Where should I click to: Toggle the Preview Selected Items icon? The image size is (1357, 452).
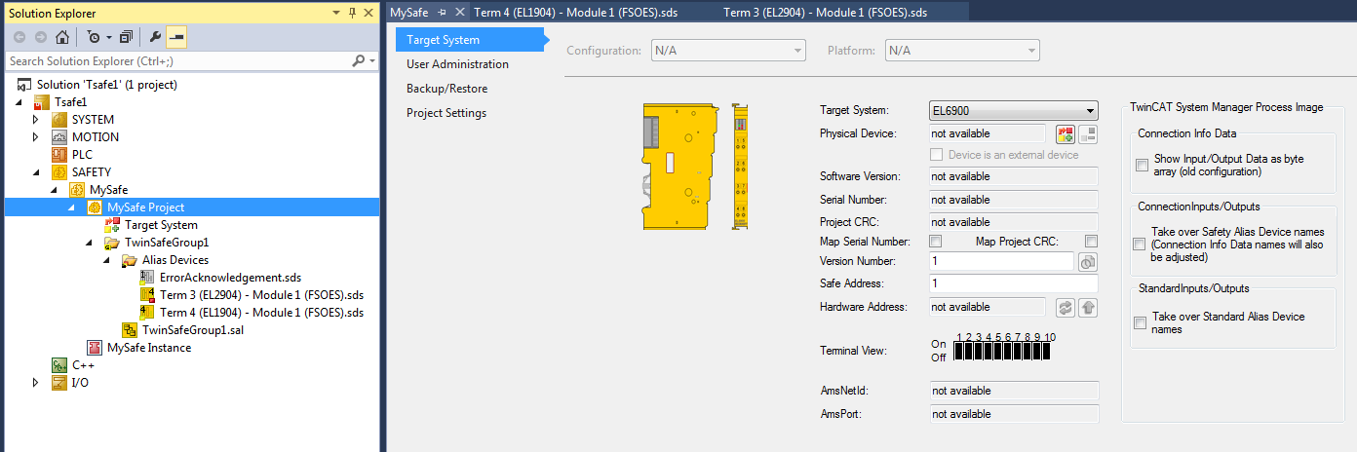coord(175,37)
